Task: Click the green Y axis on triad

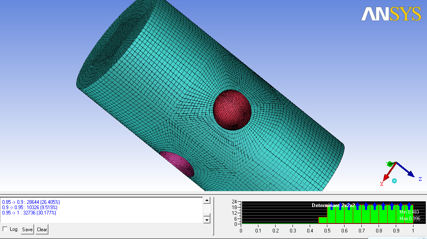Action: (390, 164)
